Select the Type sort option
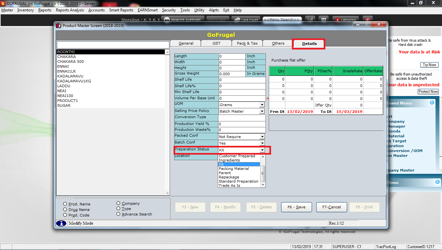 point(118,209)
